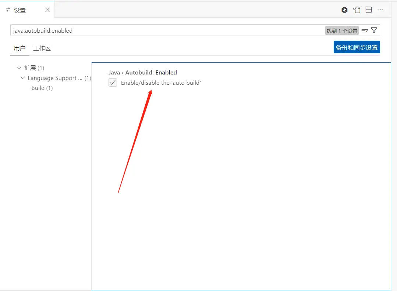Close the 设置 tab
The width and height of the screenshot is (397, 291).
(x=47, y=10)
